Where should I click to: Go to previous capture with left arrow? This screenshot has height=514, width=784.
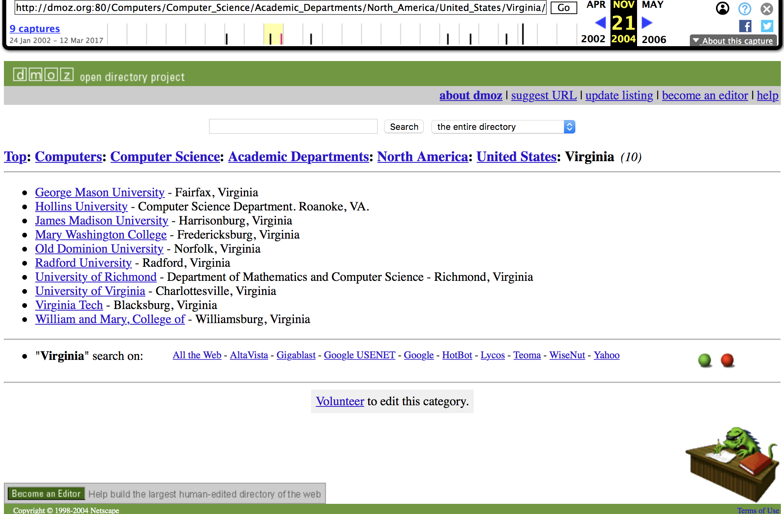pyautogui.click(x=600, y=23)
